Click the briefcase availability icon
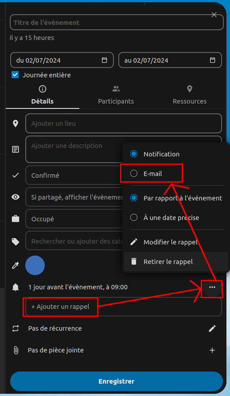Viewport: 230px width, 396px height. tap(16, 219)
